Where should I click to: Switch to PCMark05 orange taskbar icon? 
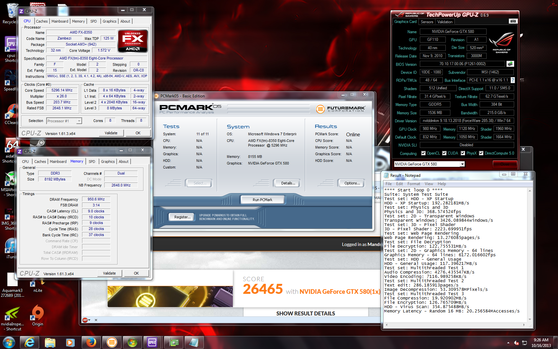pos(112,342)
